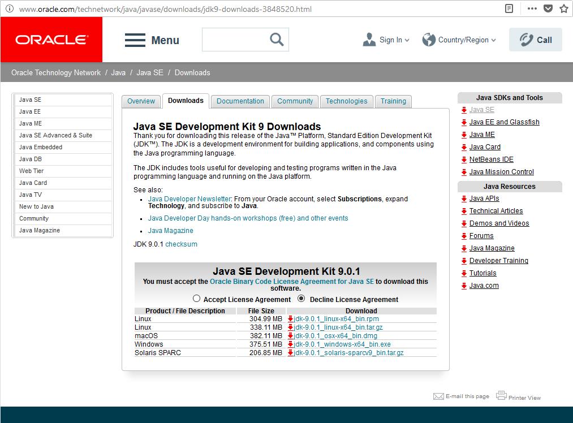Open the JDK 9.0.1 checksum link
573x423 pixels.
pyautogui.click(x=181, y=244)
